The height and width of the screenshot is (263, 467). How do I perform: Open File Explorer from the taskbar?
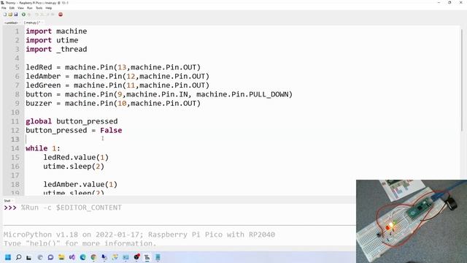61,257
